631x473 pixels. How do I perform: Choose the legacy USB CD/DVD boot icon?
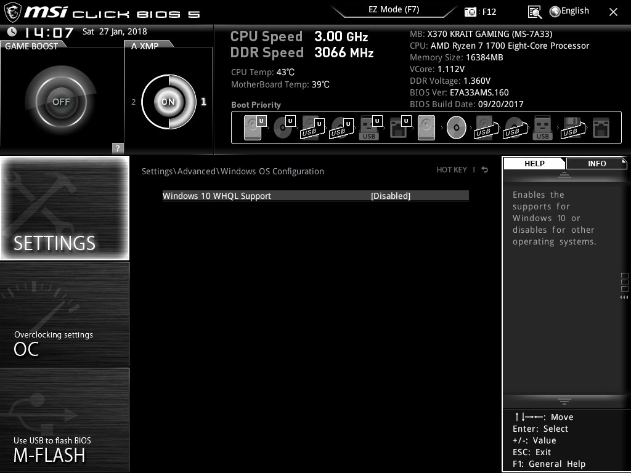pyautogui.click(x=515, y=127)
